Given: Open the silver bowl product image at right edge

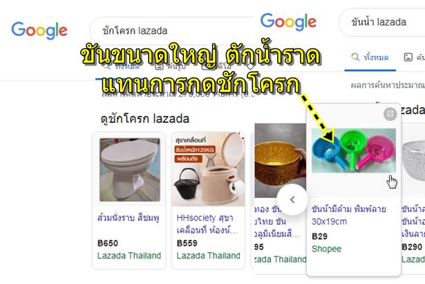Looking at the screenshot, I should 413,160.
